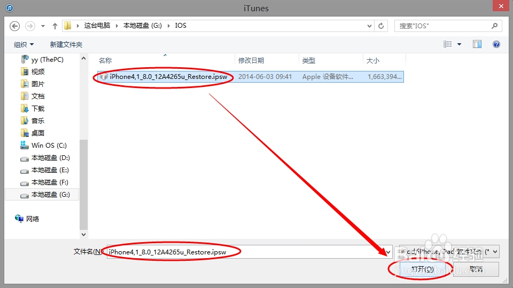Screen dimensions: 513x288
Task: Click the 1,663,394 size cell
Action: pyautogui.click(x=384, y=77)
